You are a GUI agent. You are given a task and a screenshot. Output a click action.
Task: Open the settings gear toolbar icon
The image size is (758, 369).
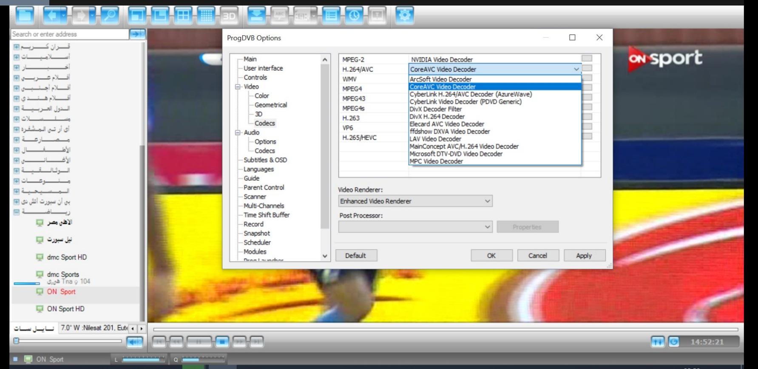[x=404, y=16]
